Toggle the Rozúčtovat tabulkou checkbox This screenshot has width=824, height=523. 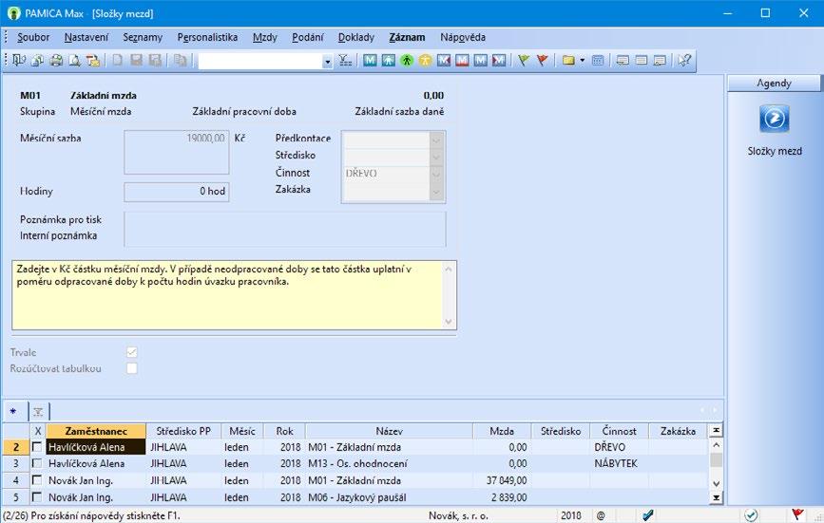132,368
